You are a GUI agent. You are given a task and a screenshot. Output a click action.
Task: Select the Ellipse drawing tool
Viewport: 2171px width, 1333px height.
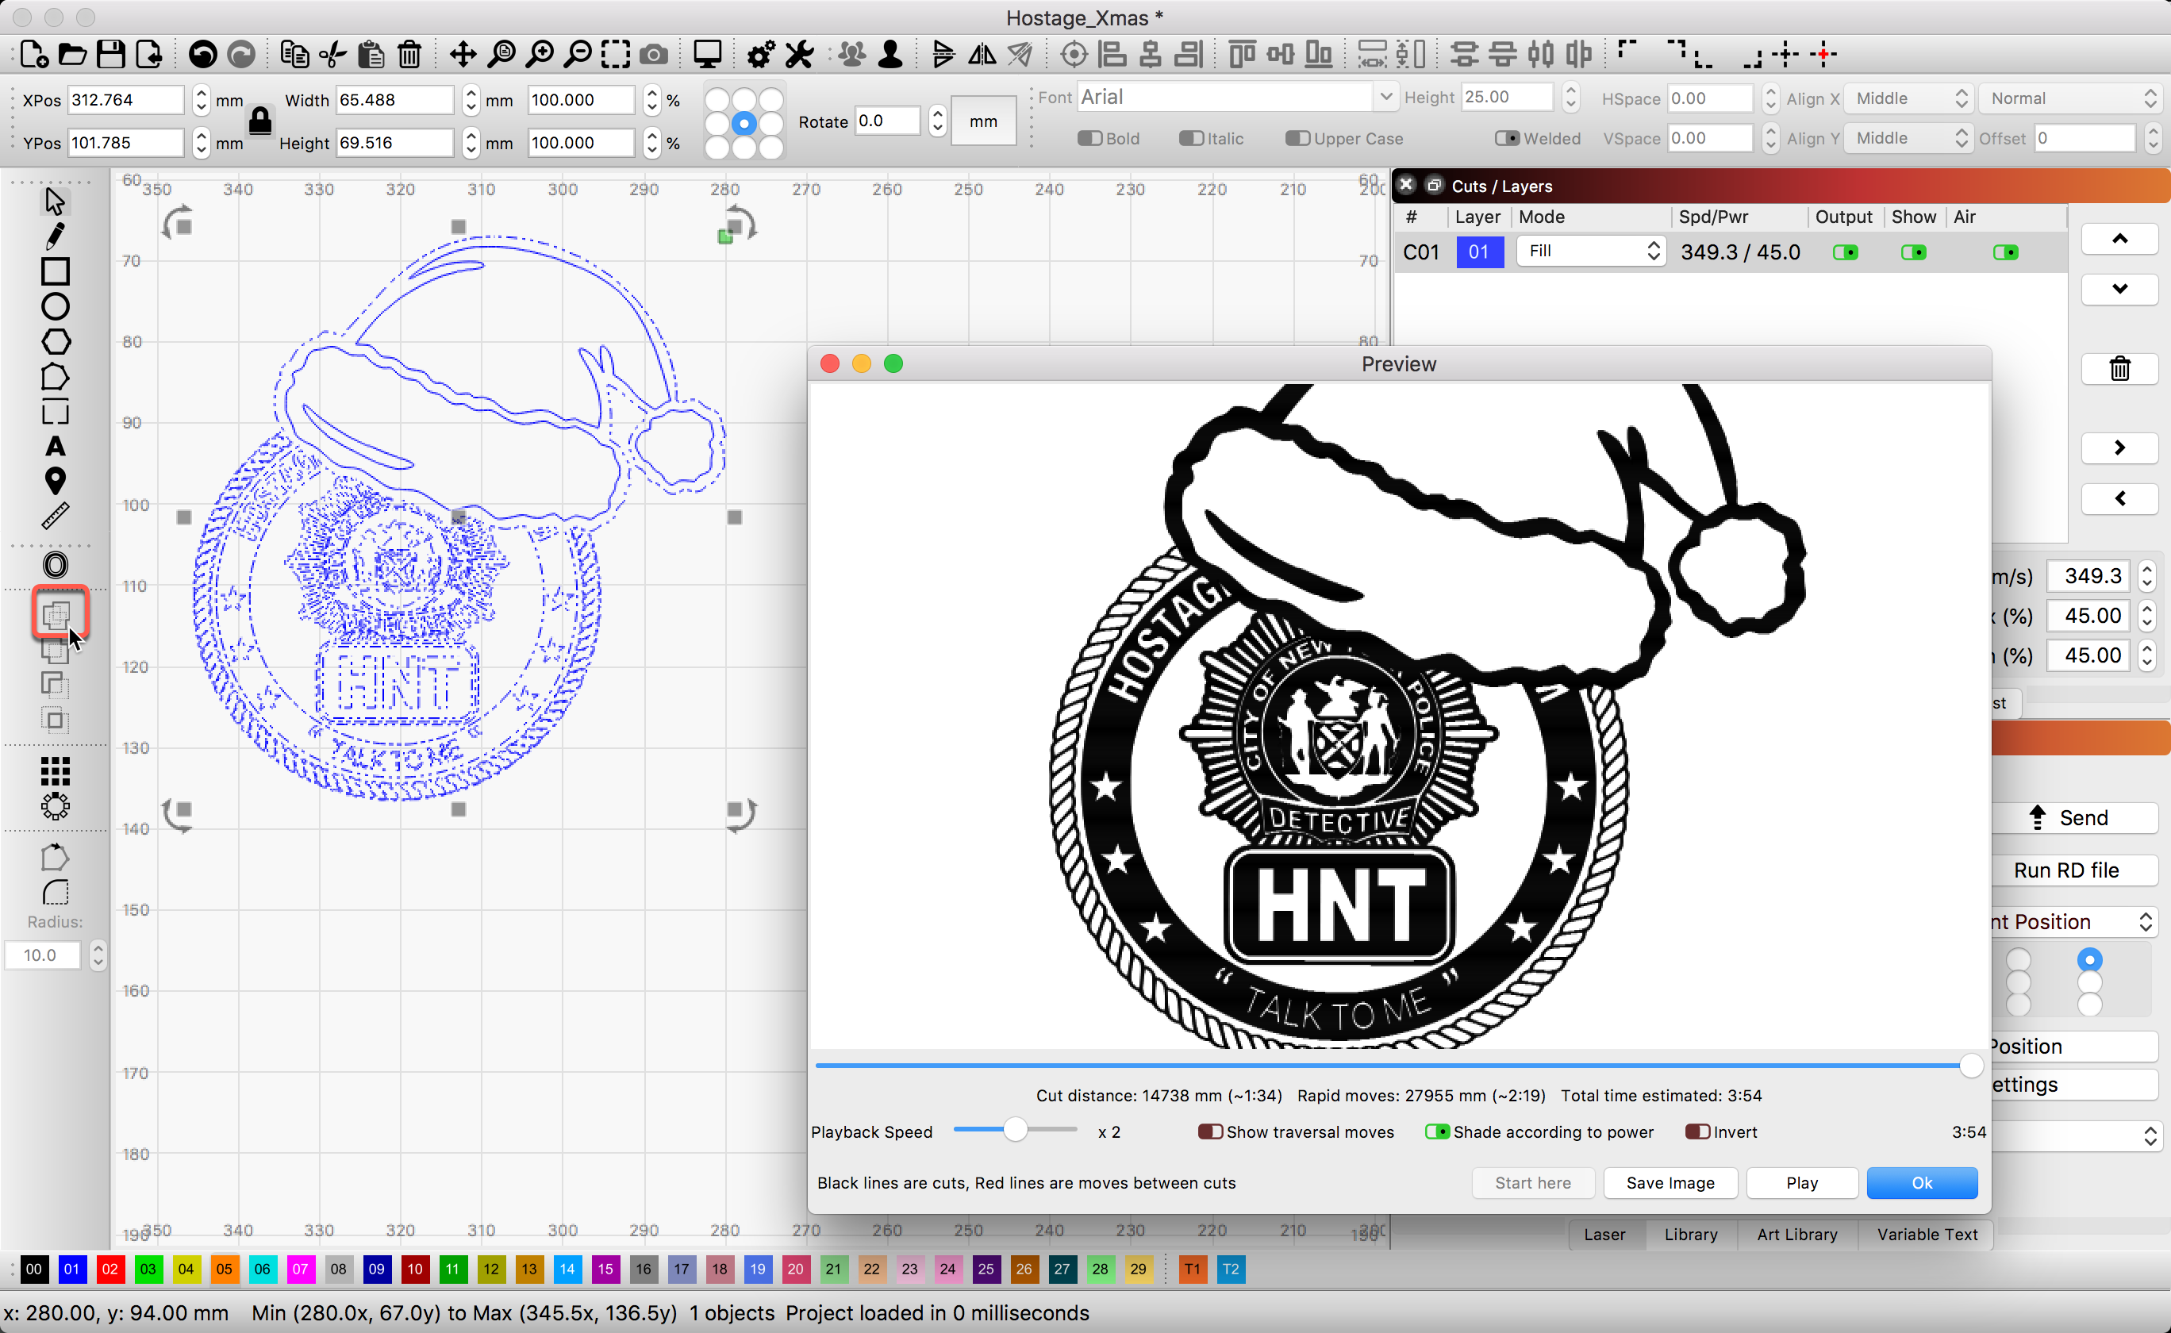(55, 307)
